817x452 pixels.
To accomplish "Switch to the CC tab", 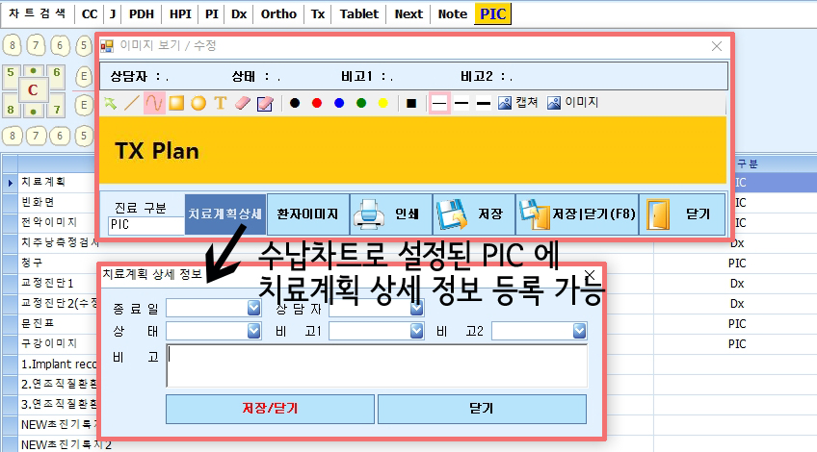I will (90, 14).
